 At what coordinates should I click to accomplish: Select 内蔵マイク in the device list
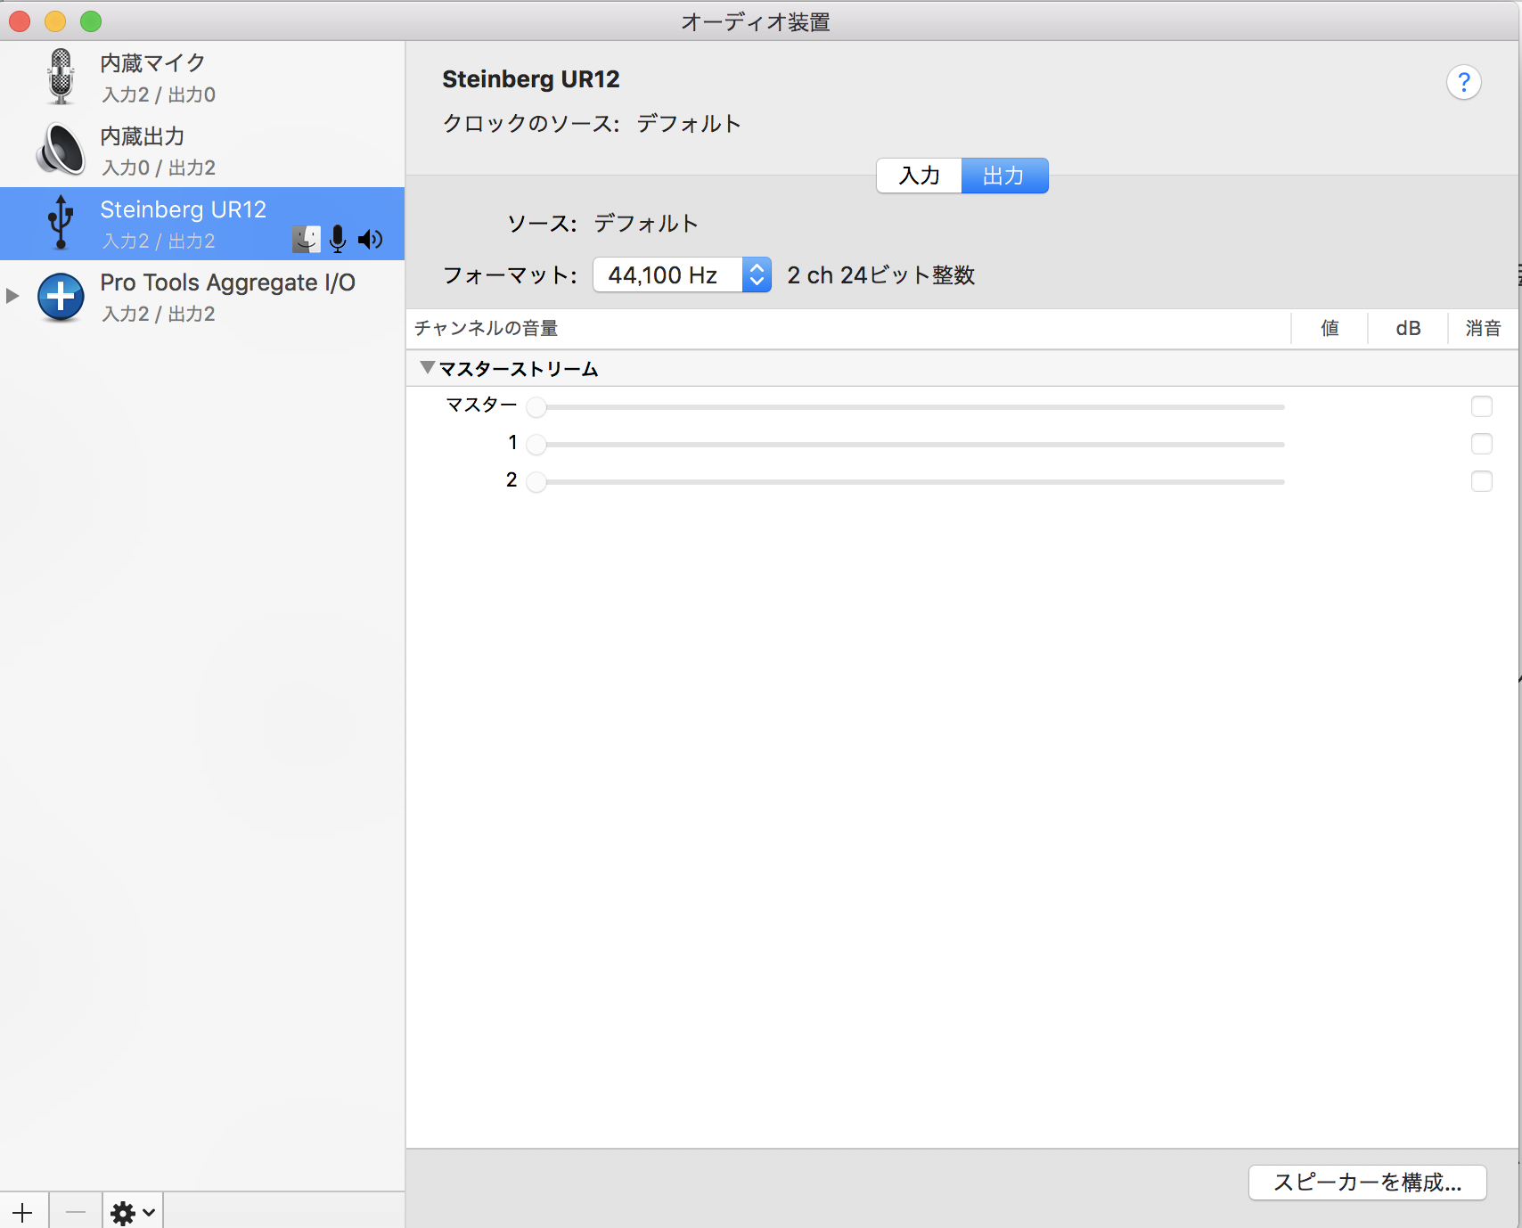click(202, 78)
